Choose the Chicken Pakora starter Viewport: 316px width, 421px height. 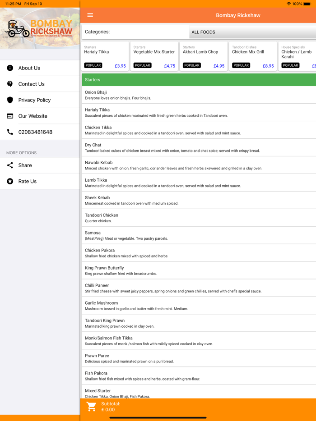[199, 253]
